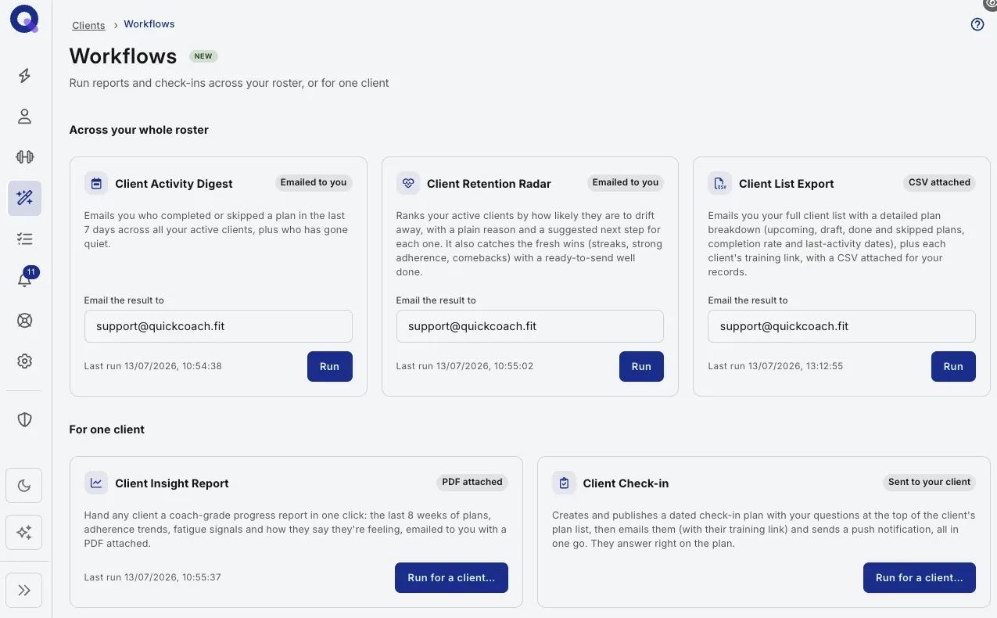Run the Client List Export workflow

(x=953, y=366)
